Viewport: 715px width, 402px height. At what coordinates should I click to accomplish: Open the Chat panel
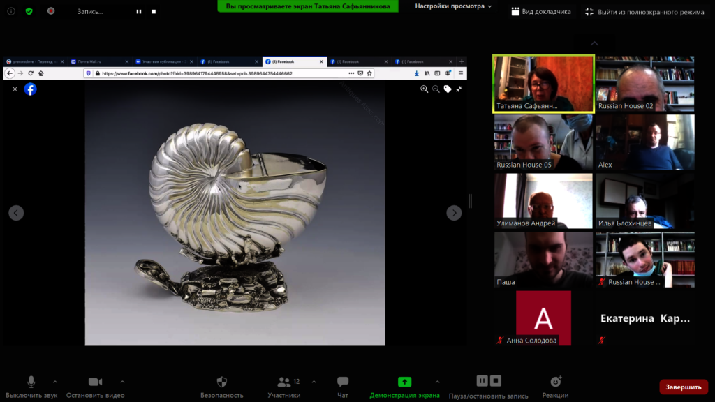(x=343, y=382)
